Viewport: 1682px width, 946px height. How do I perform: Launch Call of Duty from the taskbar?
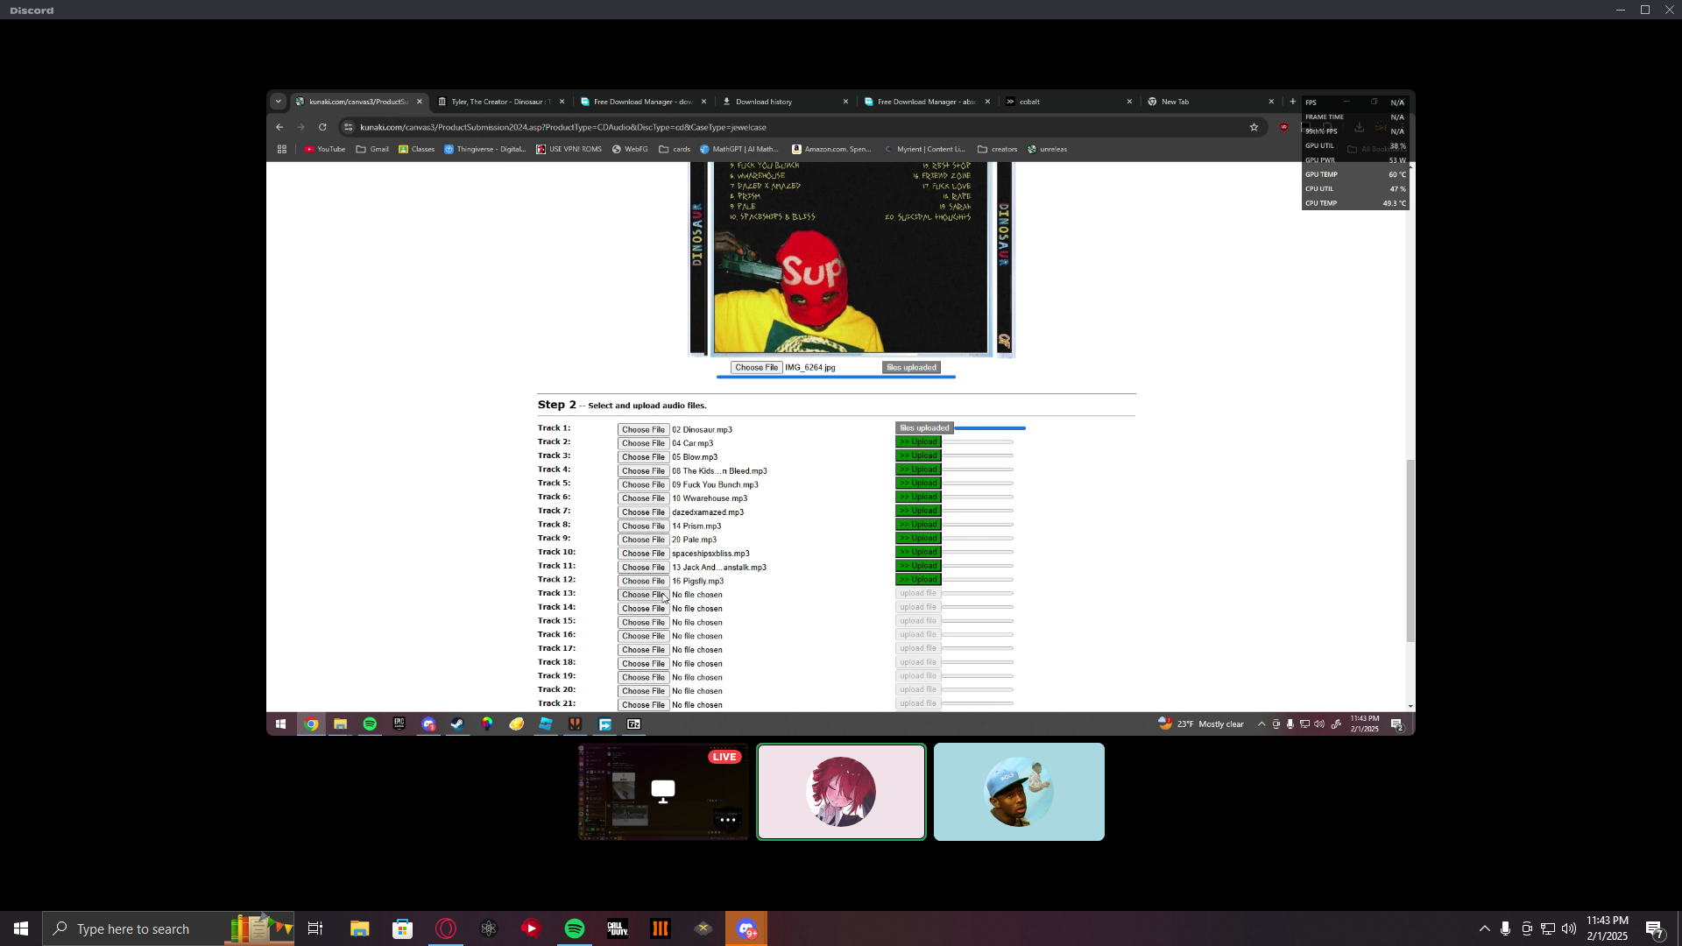tap(618, 928)
